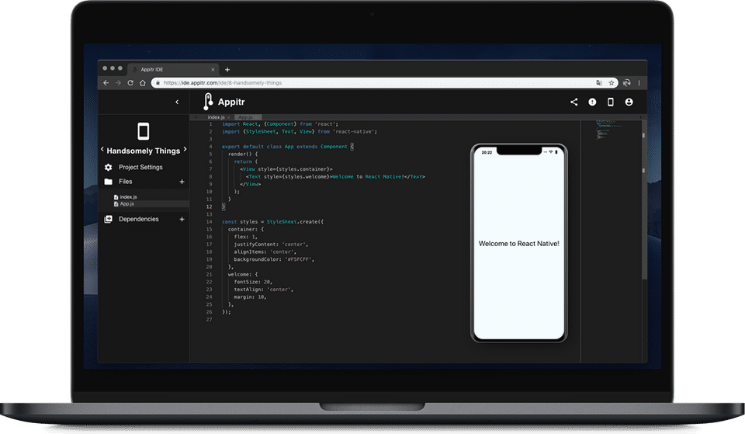This screenshot has width=745, height=434.
Task: Click the gear icon beside Project Settings
Action: pos(109,168)
